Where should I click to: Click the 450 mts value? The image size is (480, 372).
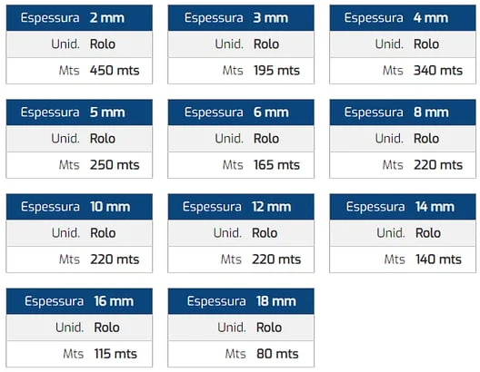click(x=115, y=71)
